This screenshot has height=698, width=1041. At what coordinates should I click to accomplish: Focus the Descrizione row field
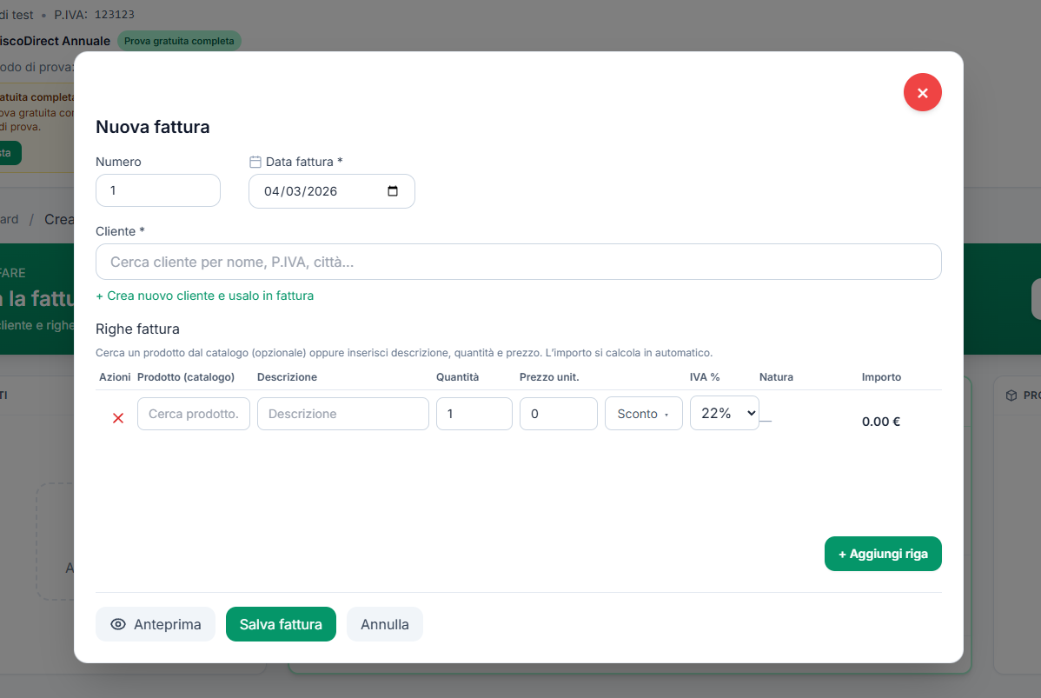[x=342, y=414]
